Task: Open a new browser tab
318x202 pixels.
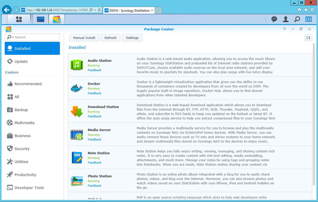Action: click(x=159, y=11)
